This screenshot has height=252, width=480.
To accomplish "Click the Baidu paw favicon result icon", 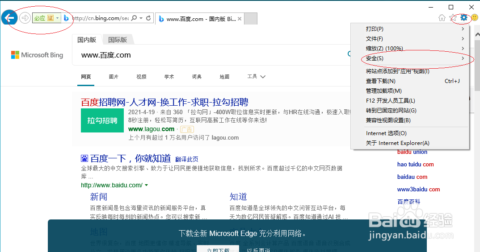I will [84, 158].
